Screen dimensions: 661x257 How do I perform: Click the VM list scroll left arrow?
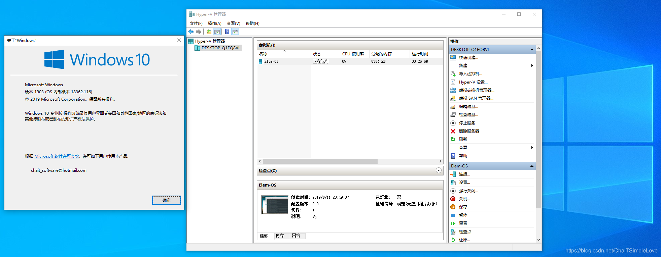point(260,161)
